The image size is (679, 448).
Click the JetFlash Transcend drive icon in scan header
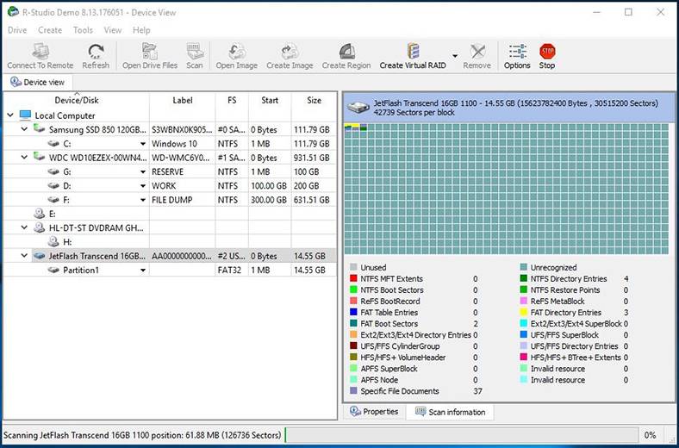pos(358,108)
